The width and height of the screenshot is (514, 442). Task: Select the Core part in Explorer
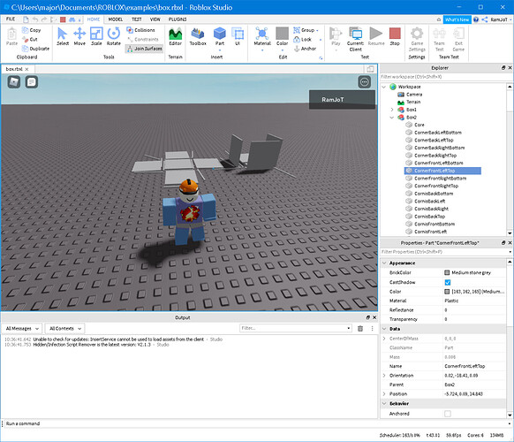tap(419, 125)
